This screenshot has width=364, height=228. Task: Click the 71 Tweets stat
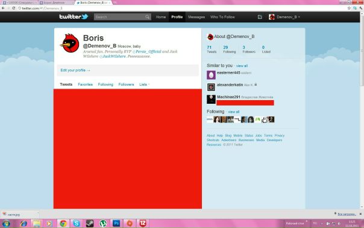(x=212, y=49)
